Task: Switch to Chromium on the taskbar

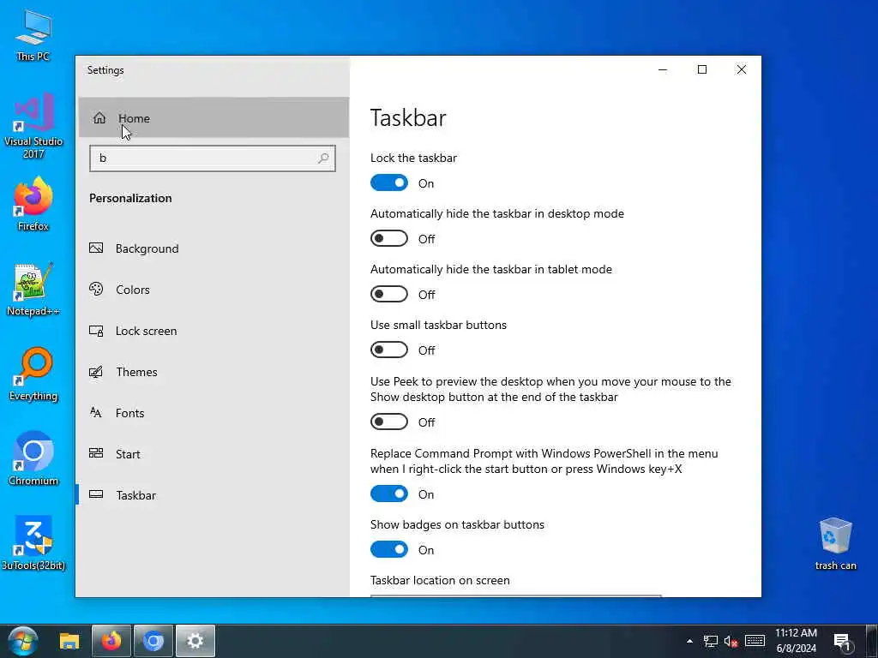Action: point(153,641)
